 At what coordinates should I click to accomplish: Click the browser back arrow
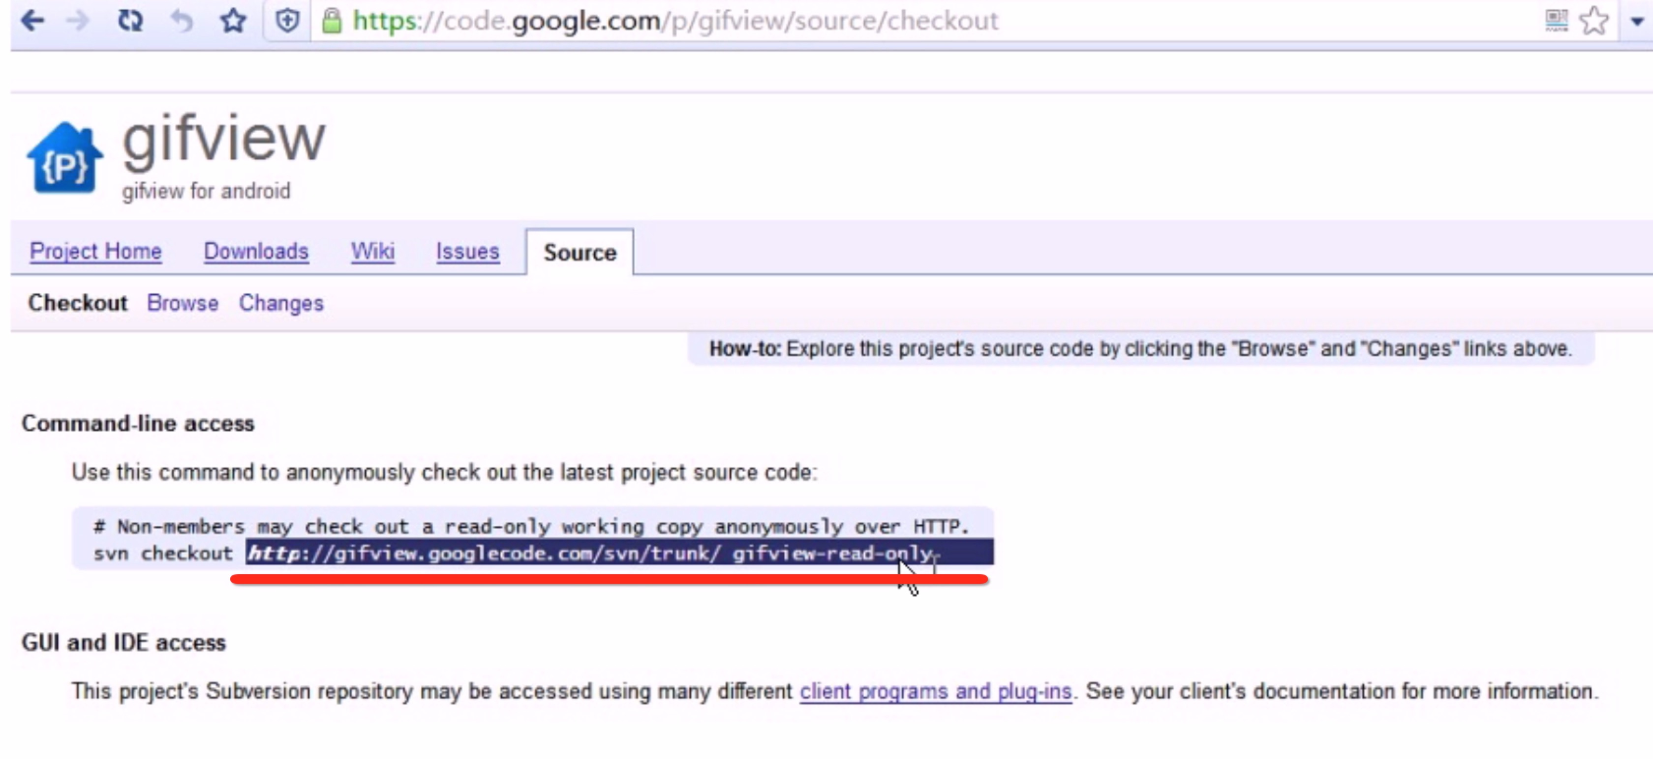(32, 21)
